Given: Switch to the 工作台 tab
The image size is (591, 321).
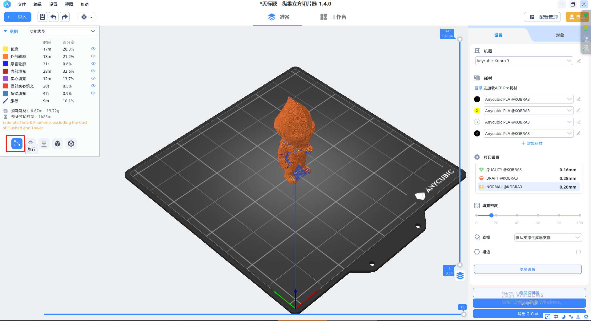Looking at the screenshot, I should point(333,17).
